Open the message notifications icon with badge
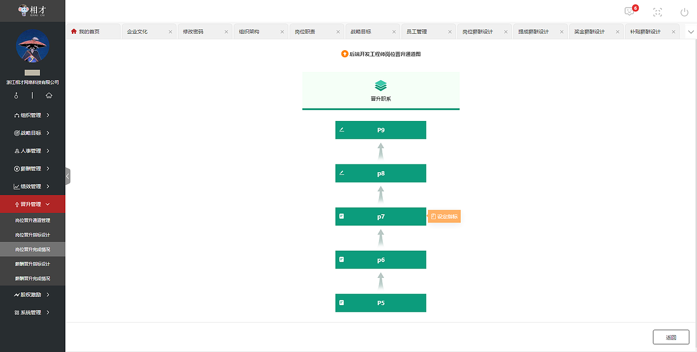The width and height of the screenshot is (697, 352). pos(631,11)
